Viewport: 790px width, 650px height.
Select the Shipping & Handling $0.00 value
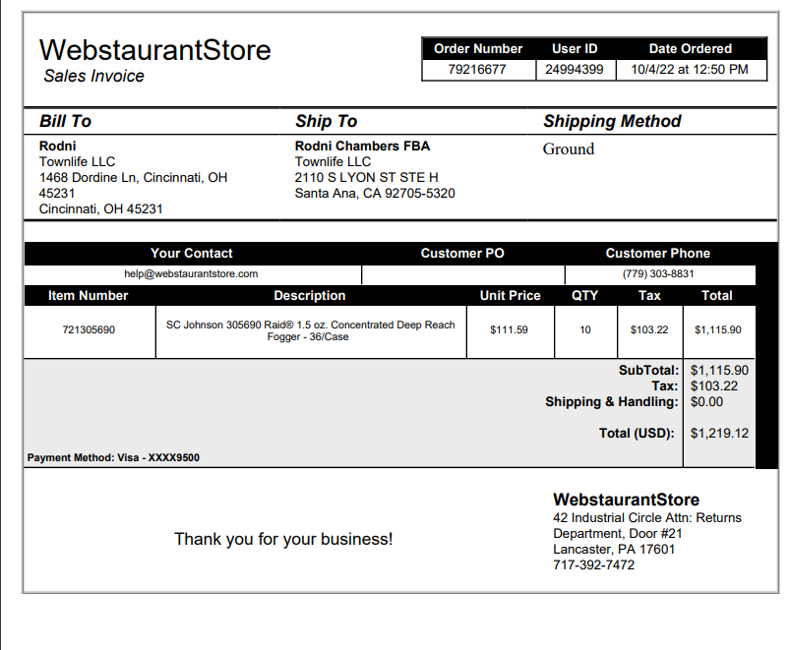706,402
